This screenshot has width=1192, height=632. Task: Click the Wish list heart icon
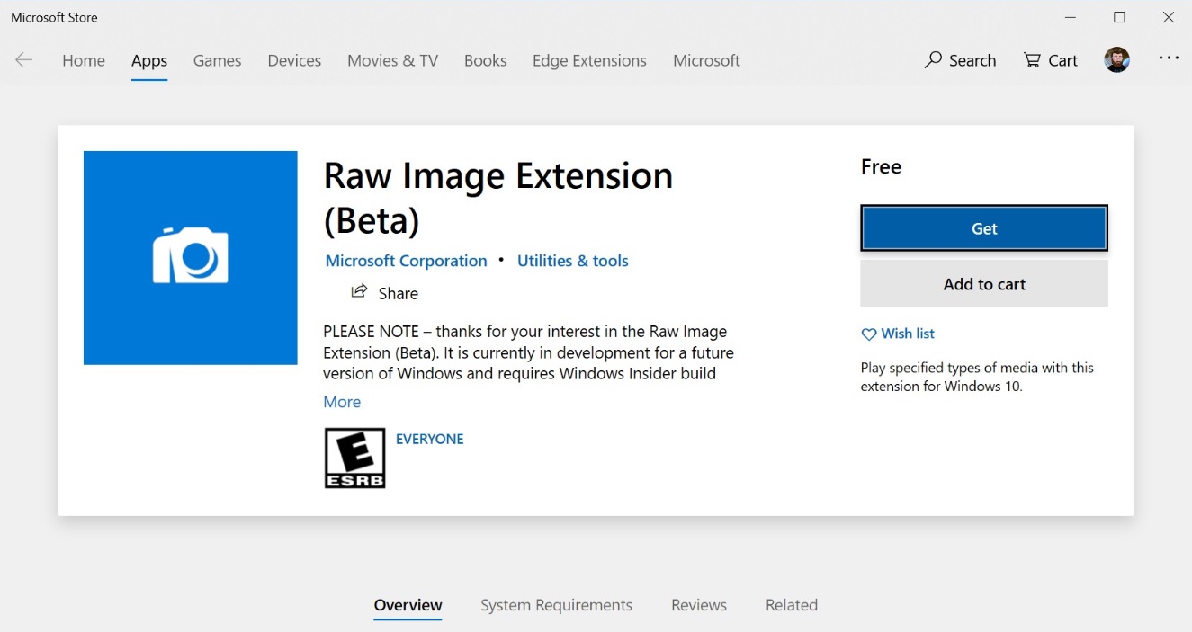point(868,334)
